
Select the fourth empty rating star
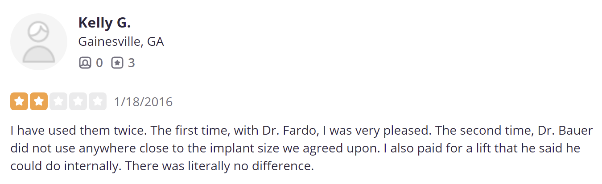(78, 101)
